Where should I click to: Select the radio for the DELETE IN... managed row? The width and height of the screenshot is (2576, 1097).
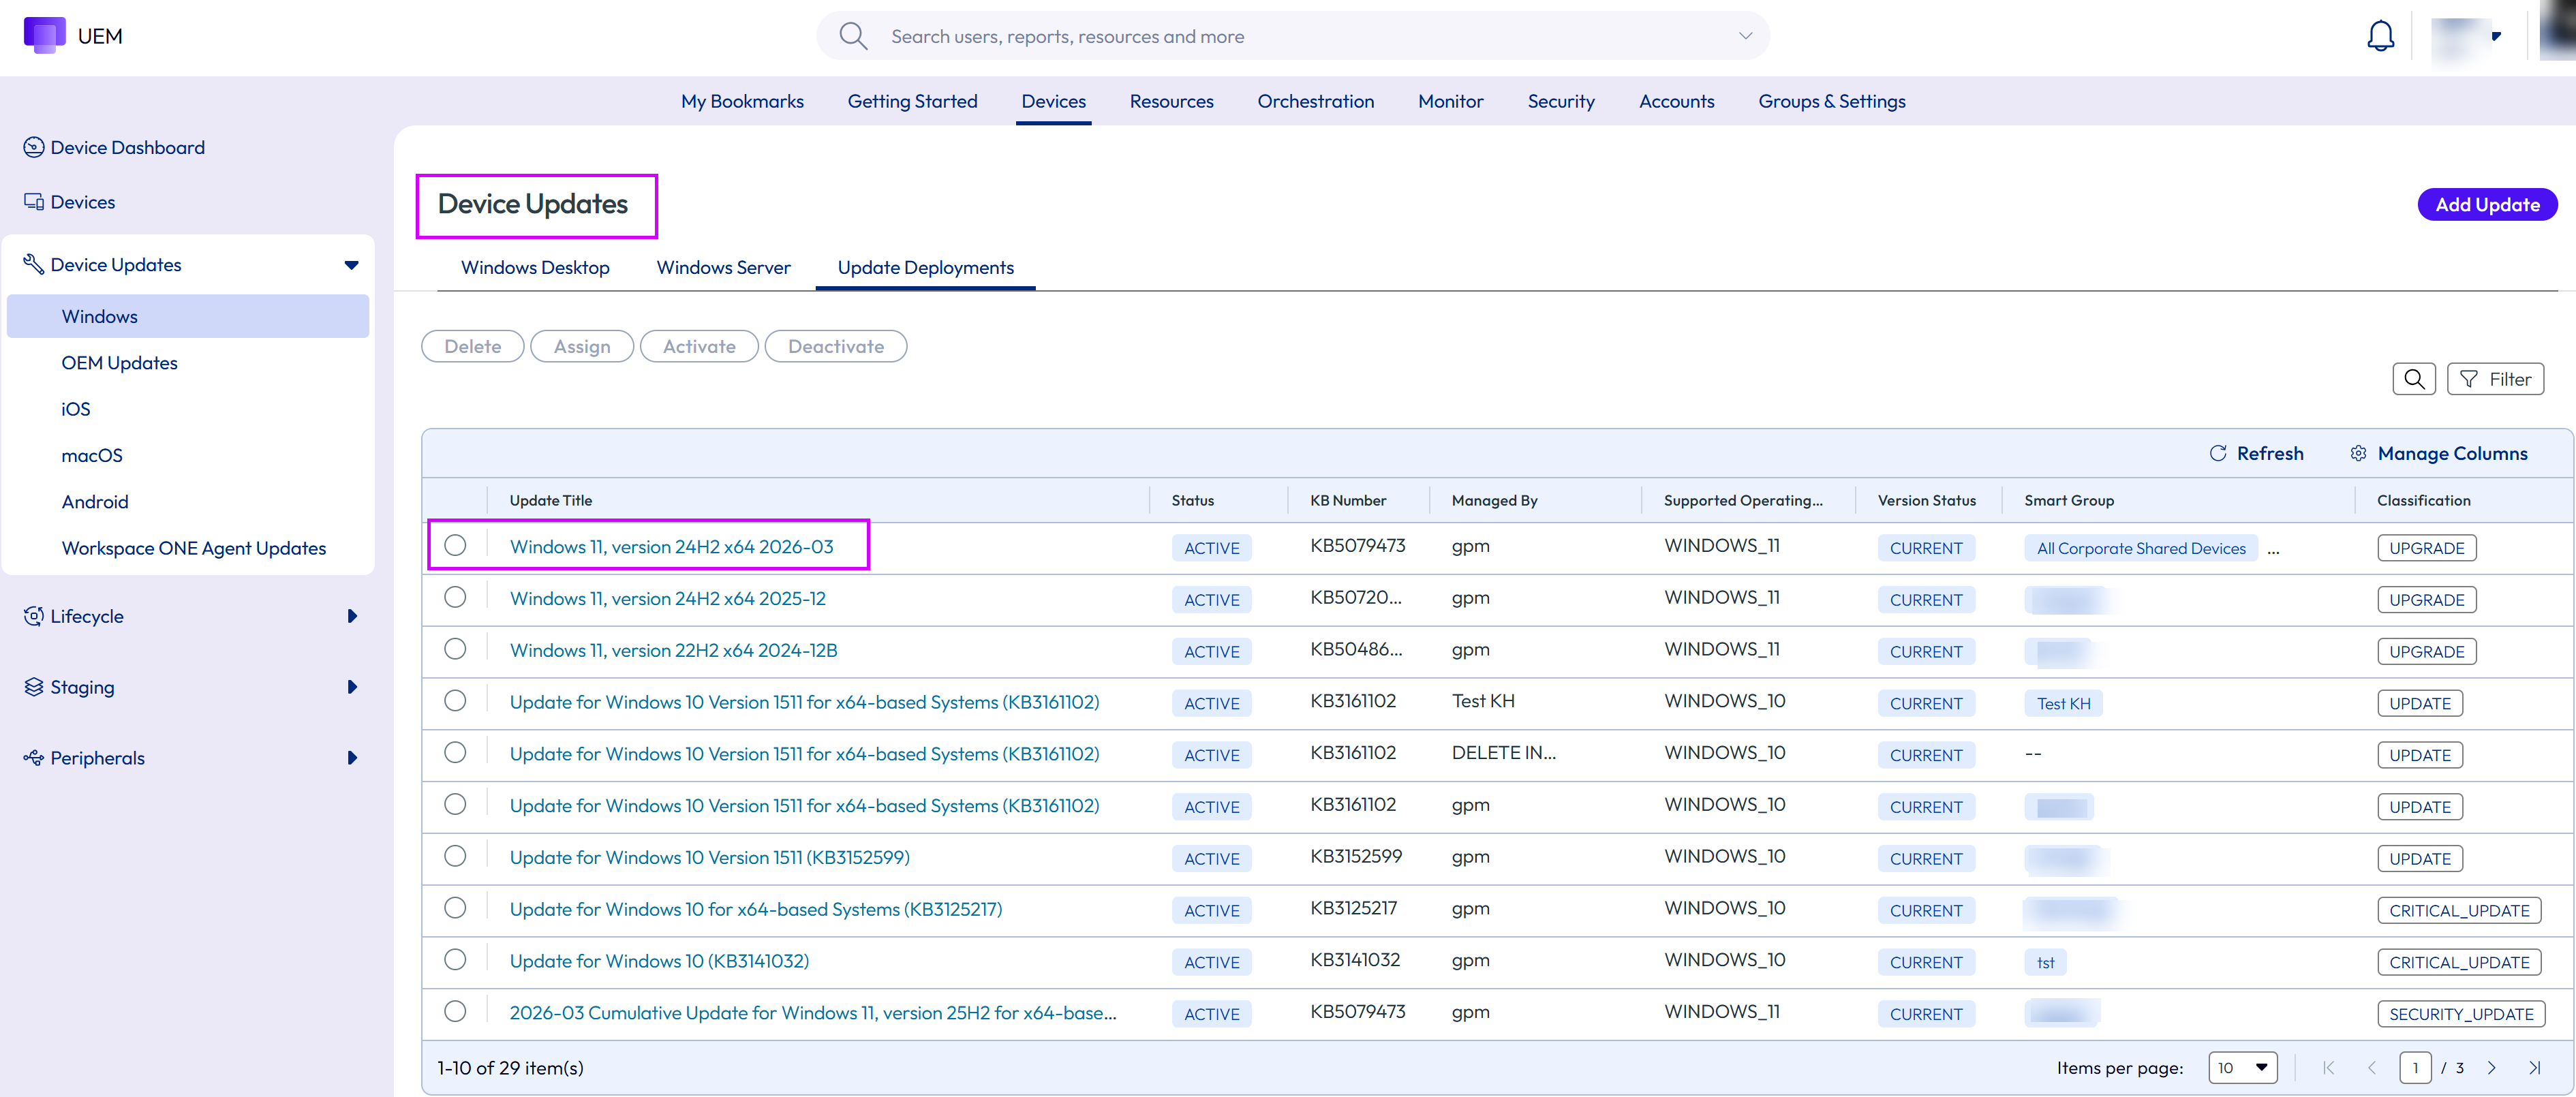455,753
